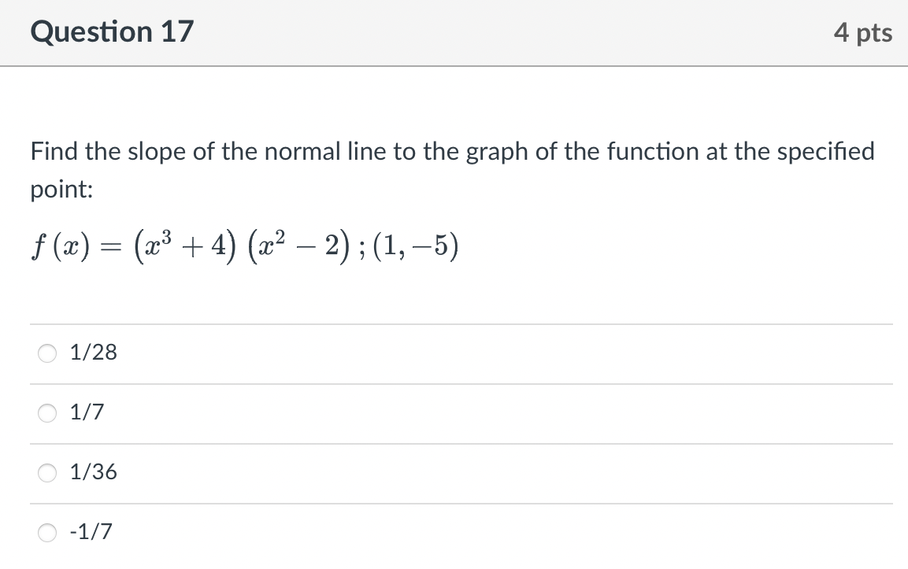The height and width of the screenshot is (569, 908).
Task: Select the answer option 1/7
Action: 85,412
